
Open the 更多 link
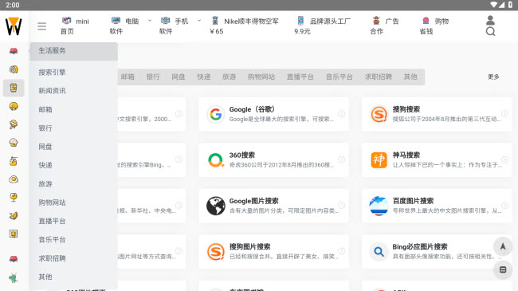tap(493, 77)
